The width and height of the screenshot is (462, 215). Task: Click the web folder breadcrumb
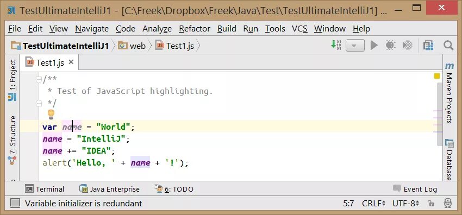132,46
